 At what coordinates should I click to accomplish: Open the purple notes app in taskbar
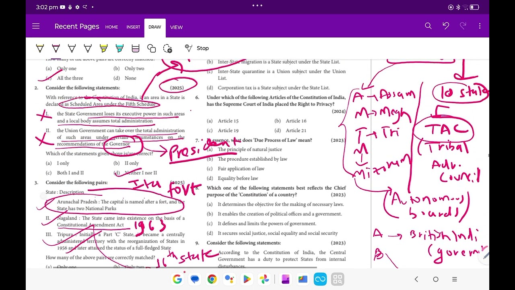tap(285, 279)
